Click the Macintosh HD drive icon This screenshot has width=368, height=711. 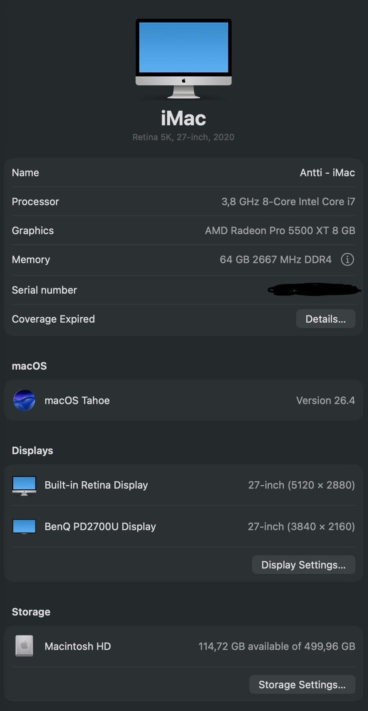pyautogui.click(x=24, y=646)
